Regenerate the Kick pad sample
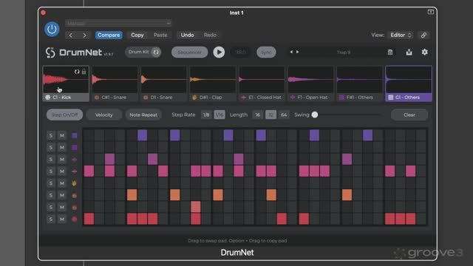This screenshot has width=473, height=266. [x=77, y=72]
